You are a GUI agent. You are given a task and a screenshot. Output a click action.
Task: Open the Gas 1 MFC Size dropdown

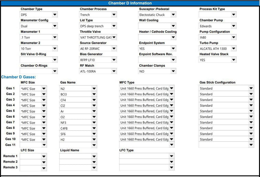[x=33, y=89]
